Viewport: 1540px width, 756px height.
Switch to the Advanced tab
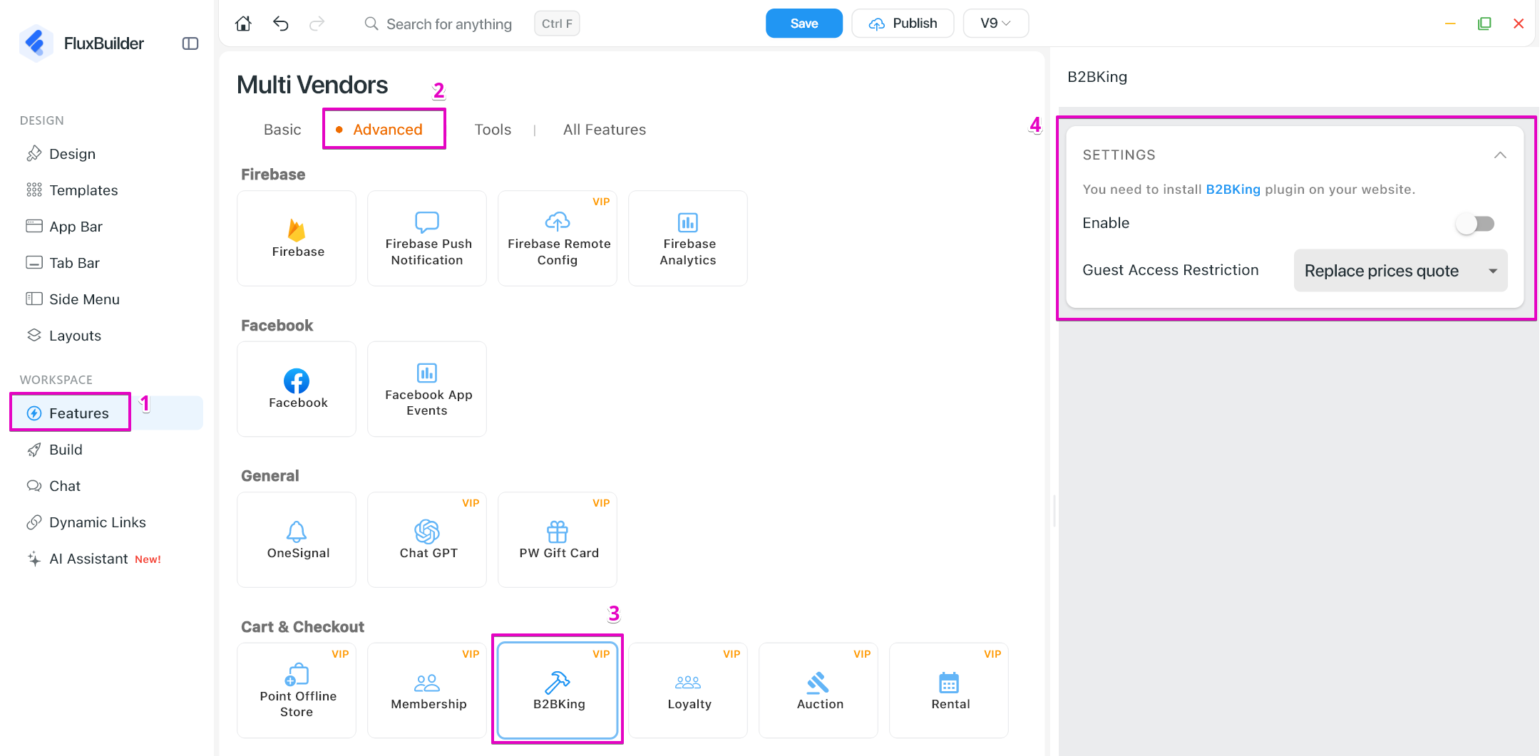[x=387, y=130]
